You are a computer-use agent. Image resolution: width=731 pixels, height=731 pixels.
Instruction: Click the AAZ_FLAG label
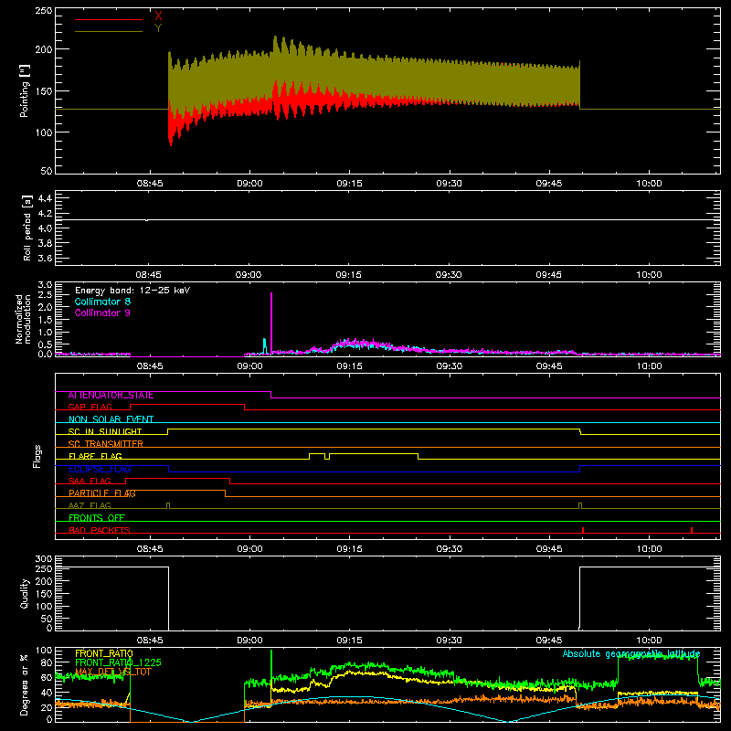click(x=90, y=506)
